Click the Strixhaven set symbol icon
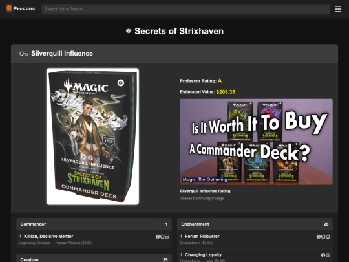Image resolution: width=349 pixels, height=262 pixels. click(129, 31)
